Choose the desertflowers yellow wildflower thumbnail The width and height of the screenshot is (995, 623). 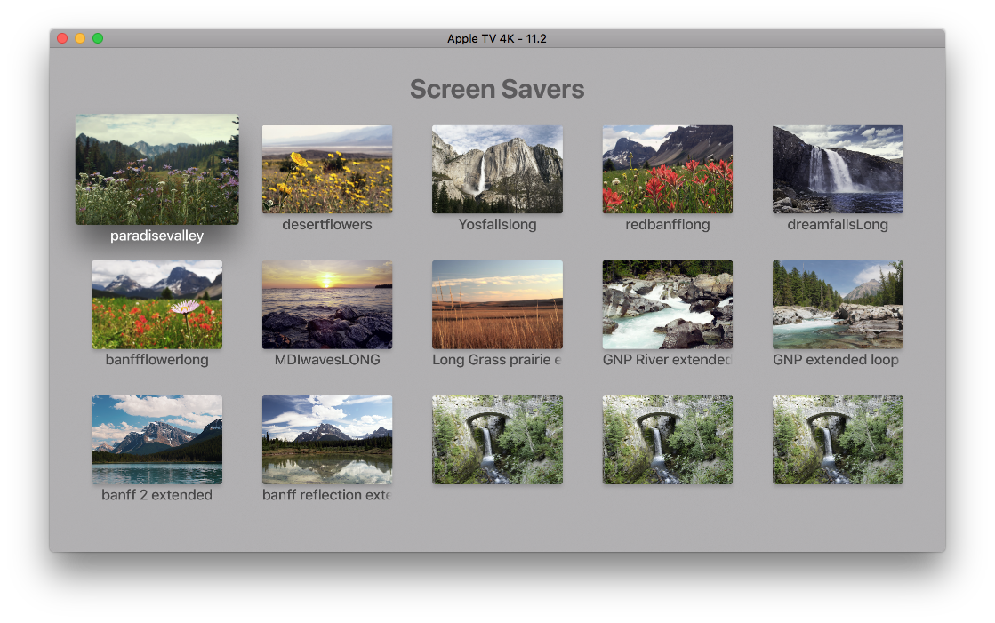tap(327, 169)
